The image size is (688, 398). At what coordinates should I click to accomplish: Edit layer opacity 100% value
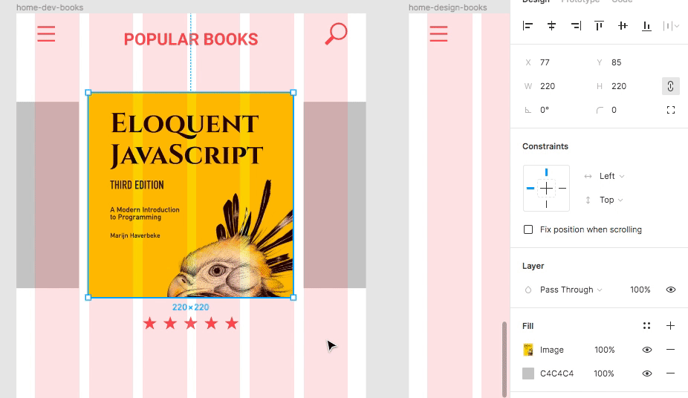[640, 290]
